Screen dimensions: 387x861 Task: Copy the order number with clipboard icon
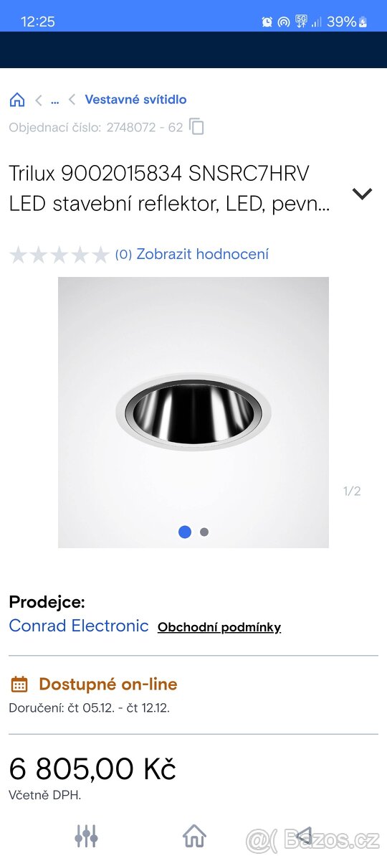[196, 127]
